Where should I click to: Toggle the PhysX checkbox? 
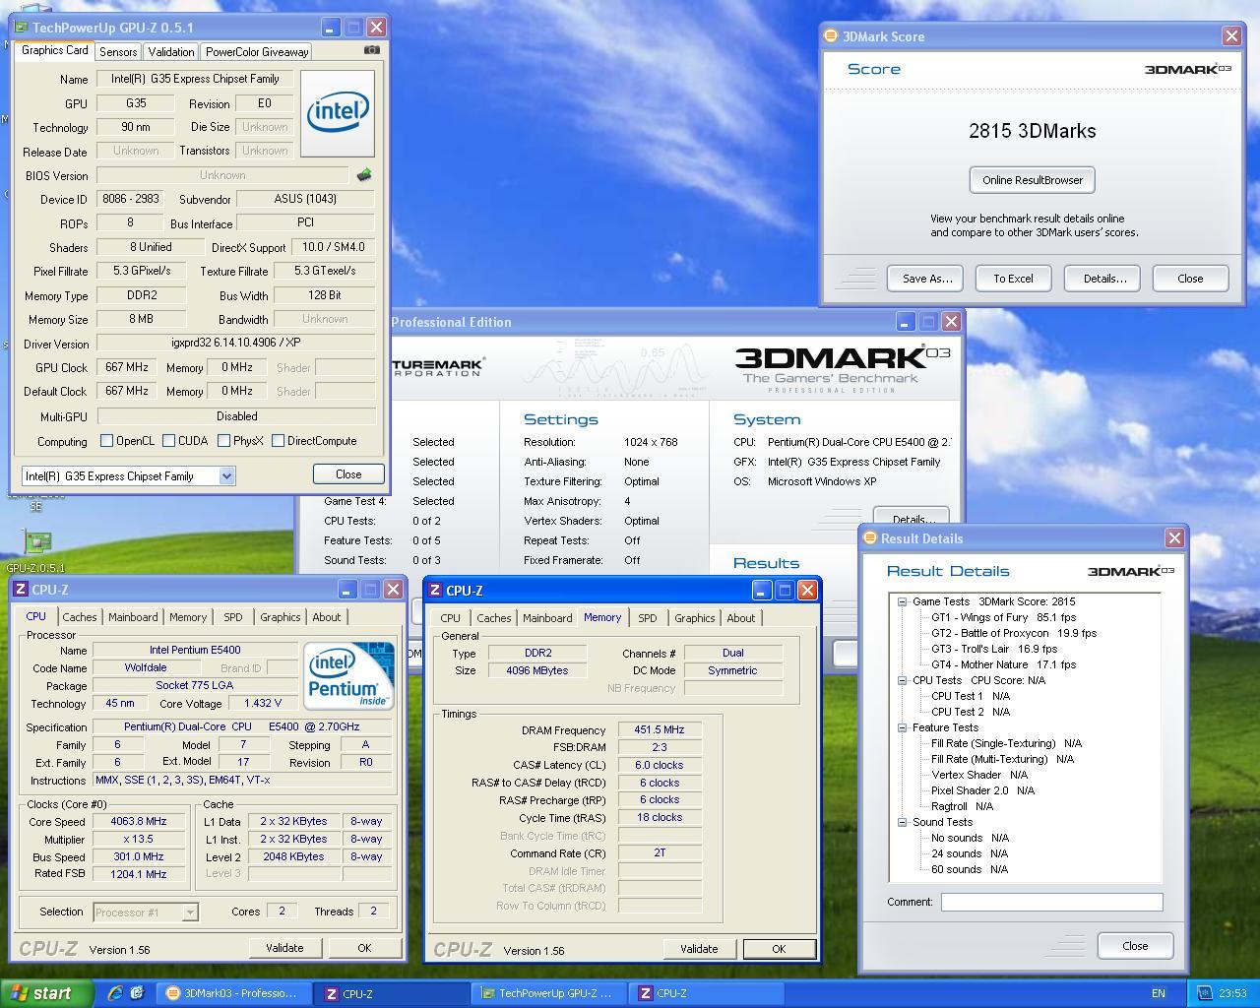pyautogui.click(x=223, y=441)
